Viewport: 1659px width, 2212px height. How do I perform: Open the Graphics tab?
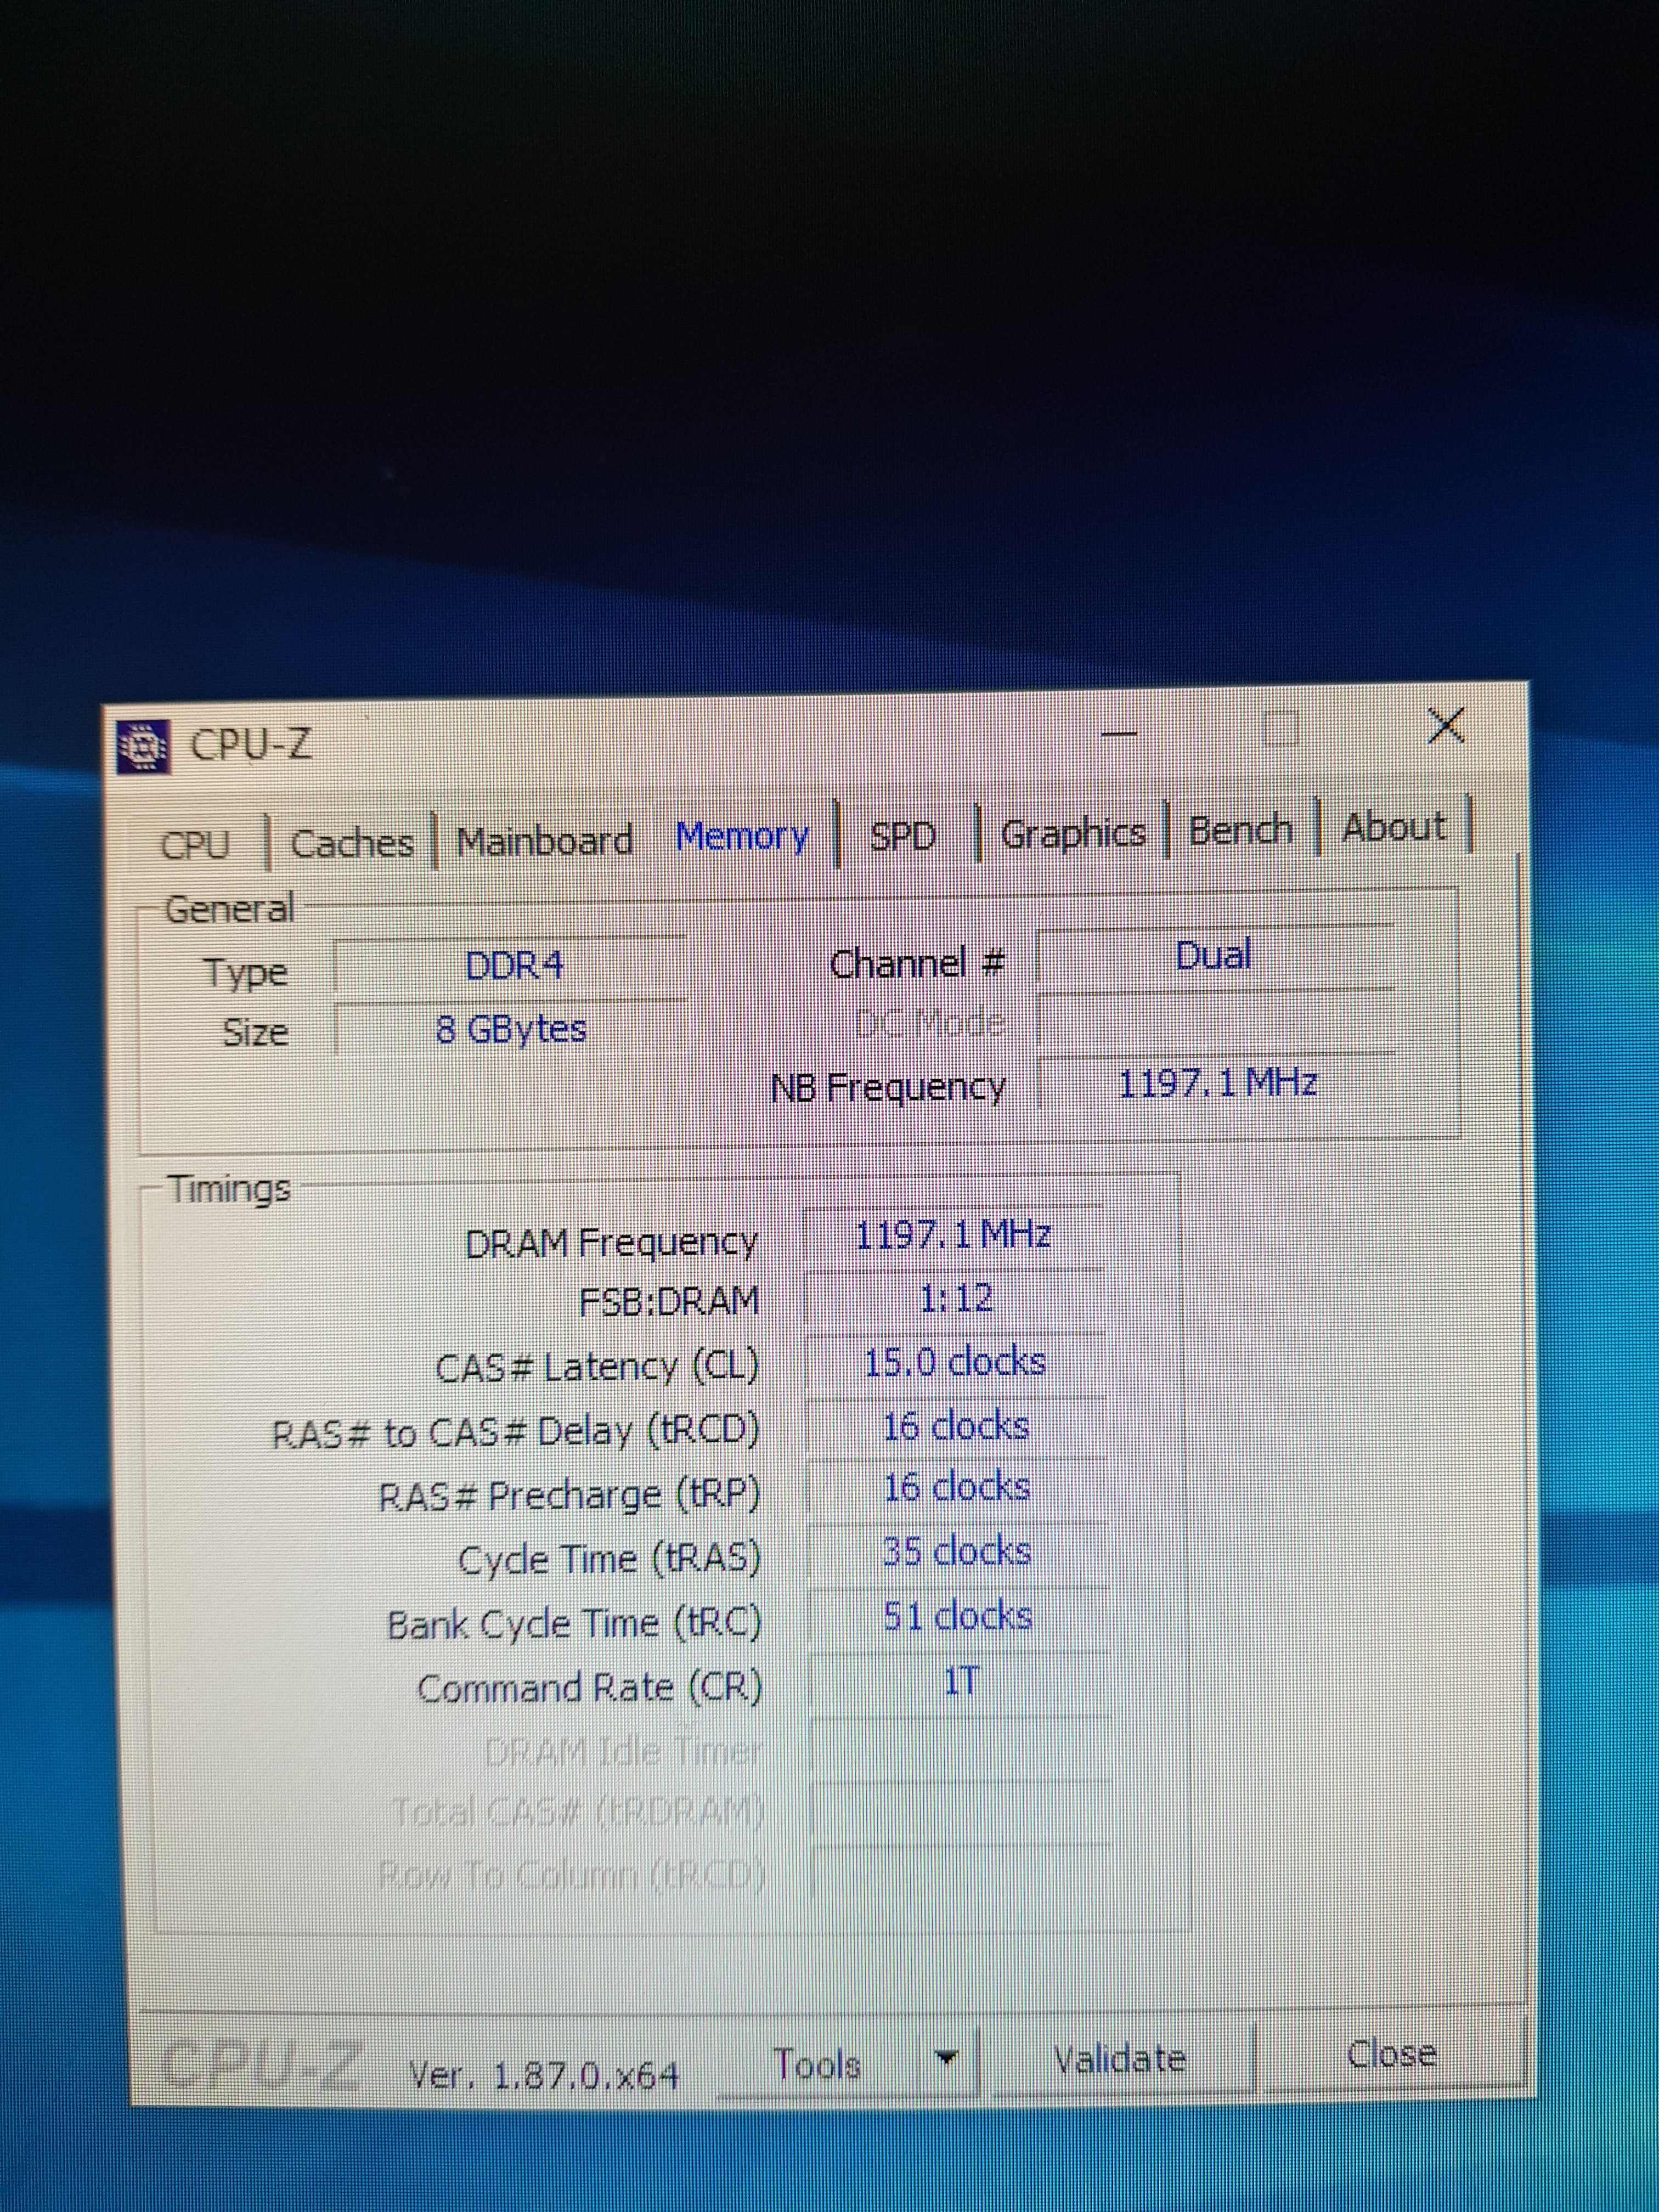click(x=1073, y=833)
